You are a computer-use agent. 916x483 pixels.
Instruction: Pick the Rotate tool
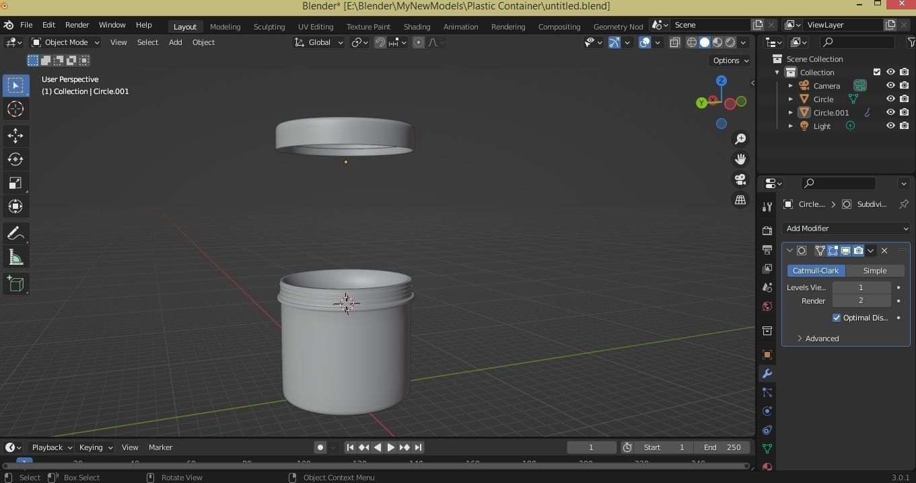[x=15, y=159]
